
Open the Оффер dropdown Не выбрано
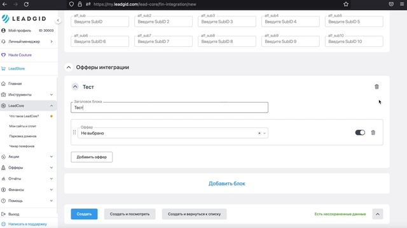coord(173,133)
